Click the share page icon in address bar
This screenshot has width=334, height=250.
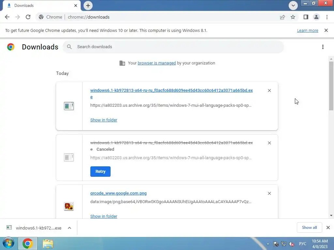(x=282, y=17)
